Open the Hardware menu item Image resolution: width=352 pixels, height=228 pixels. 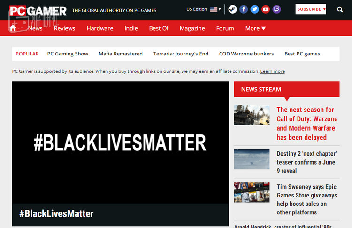(x=99, y=28)
